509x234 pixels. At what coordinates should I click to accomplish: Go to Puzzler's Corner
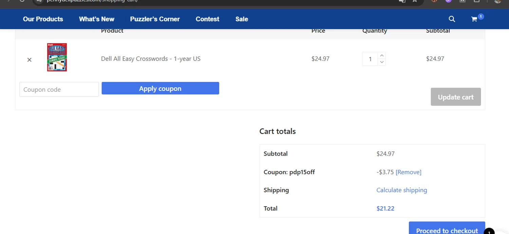[155, 19]
